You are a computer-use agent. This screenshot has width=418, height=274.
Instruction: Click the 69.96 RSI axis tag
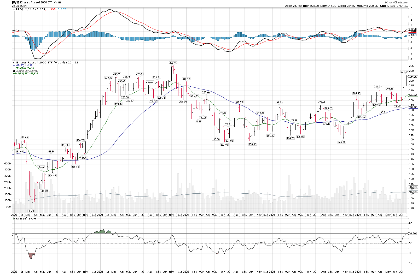coord(412,233)
